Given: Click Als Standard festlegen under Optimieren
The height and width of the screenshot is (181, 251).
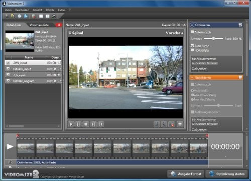Looking at the screenshot, I should click(205, 63).
